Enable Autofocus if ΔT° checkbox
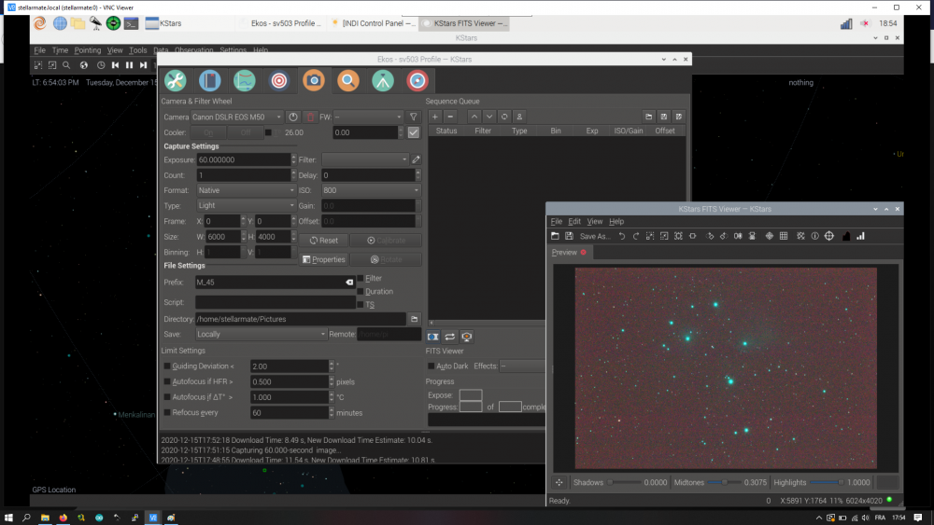The image size is (934, 525). (167, 397)
